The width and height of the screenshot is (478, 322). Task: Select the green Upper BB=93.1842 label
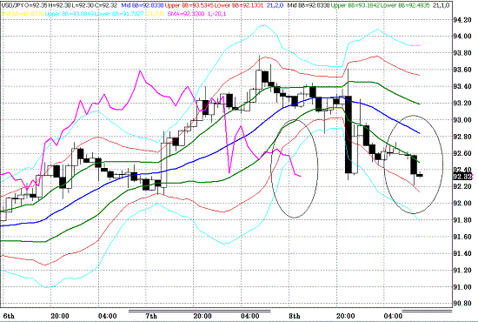point(355,5)
